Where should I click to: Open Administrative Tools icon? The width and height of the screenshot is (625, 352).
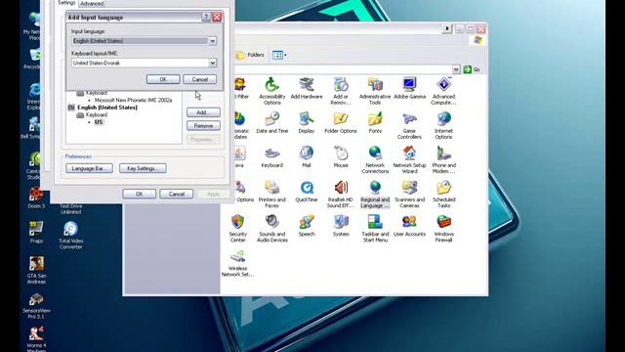375,91
